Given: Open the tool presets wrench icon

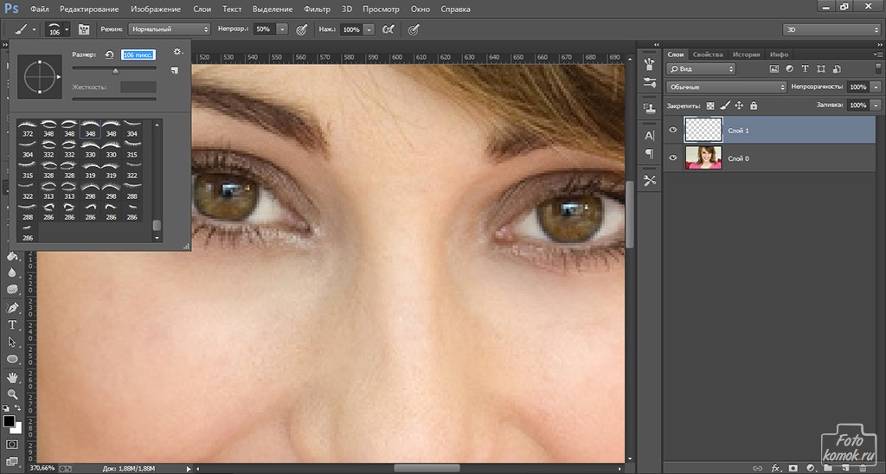Looking at the screenshot, I should point(649,180).
